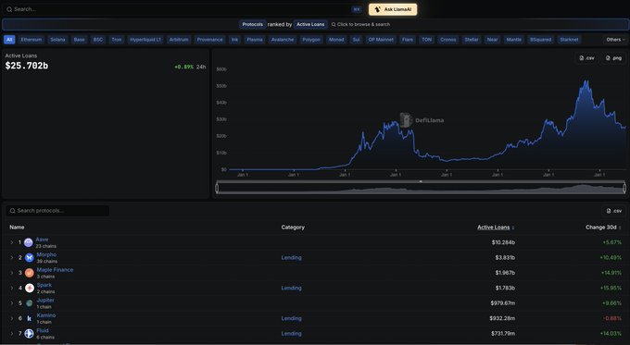
Task: Click the Maple Finance logo
Action: pyautogui.click(x=30, y=273)
